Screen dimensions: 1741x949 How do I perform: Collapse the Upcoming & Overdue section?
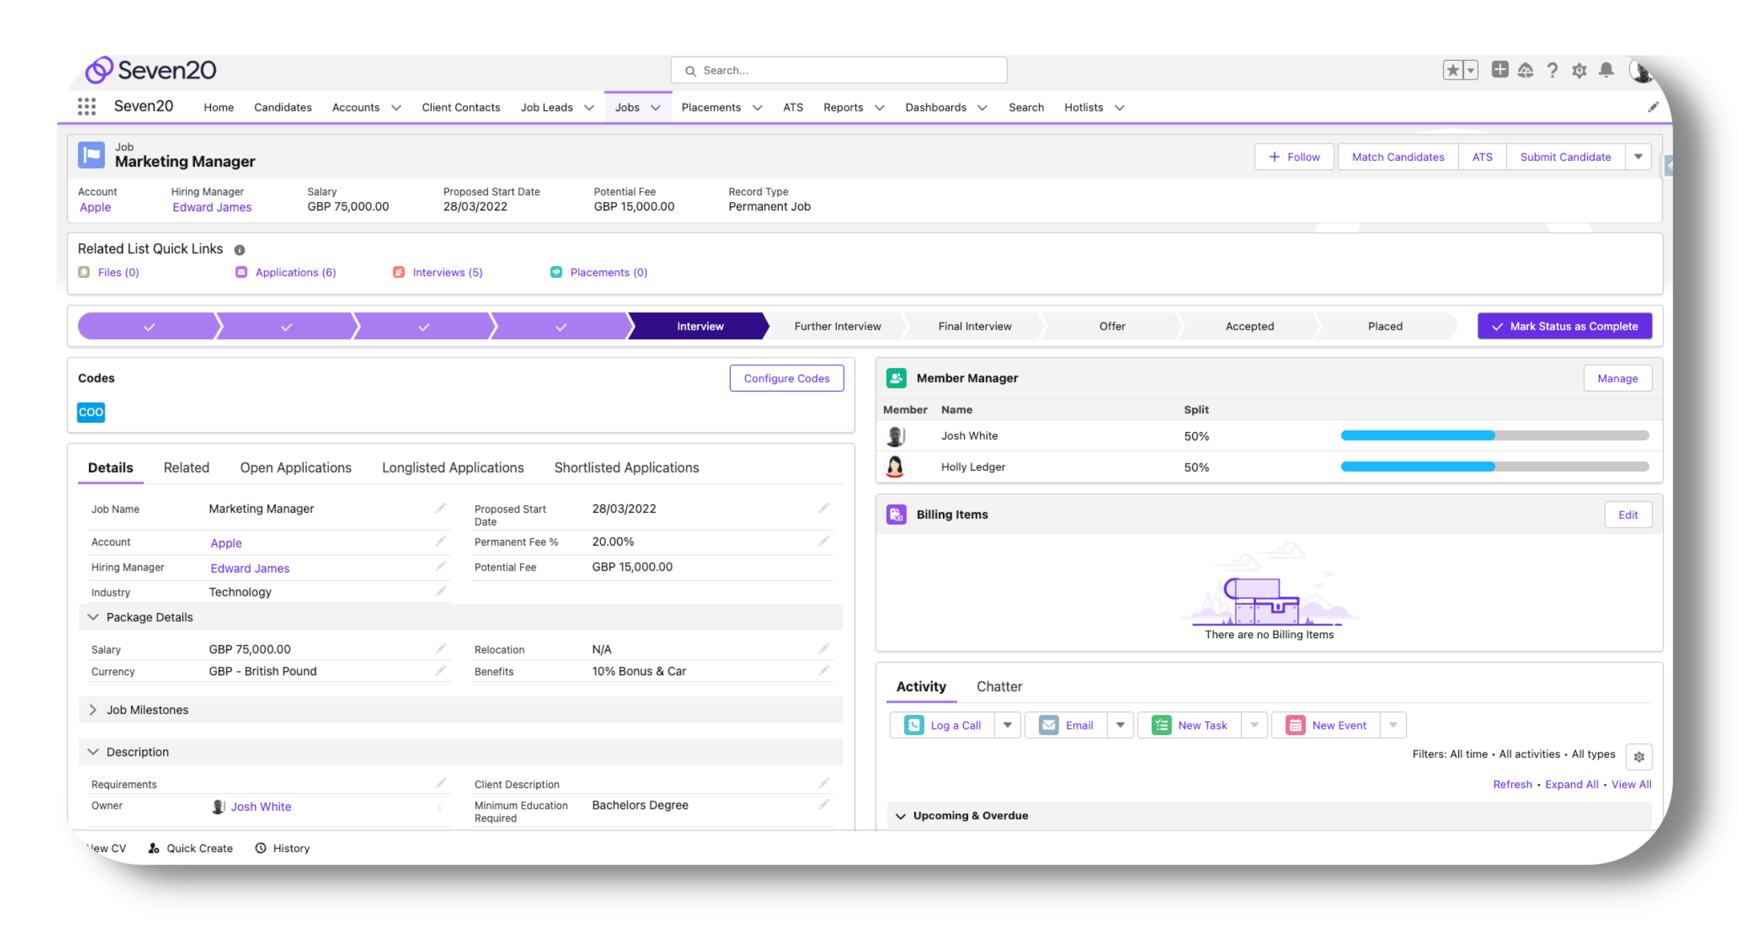point(900,816)
